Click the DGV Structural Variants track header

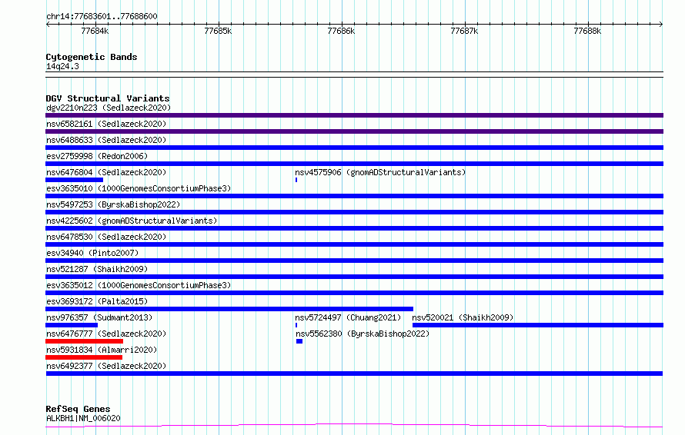point(108,98)
